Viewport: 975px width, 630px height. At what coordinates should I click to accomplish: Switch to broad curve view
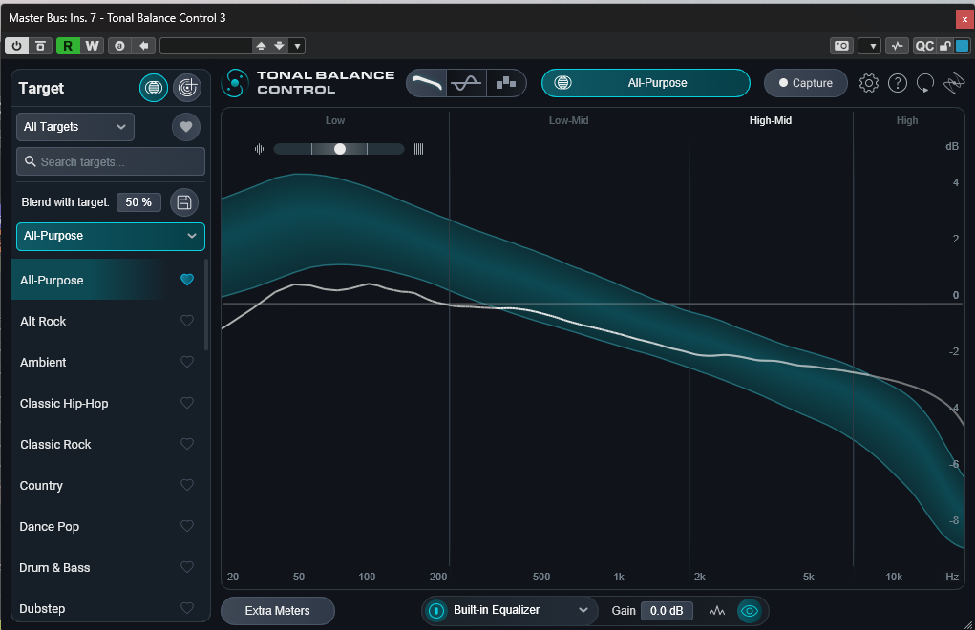coord(427,83)
